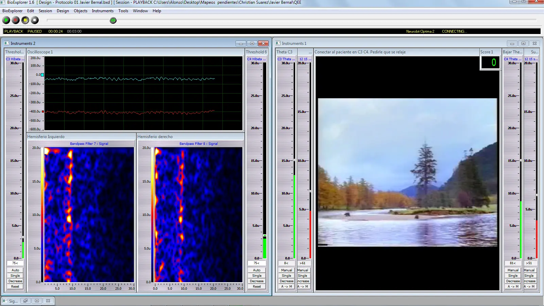The height and width of the screenshot is (306, 544).
Task: Maximize the Instruments 2 window
Action: coord(252,43)
